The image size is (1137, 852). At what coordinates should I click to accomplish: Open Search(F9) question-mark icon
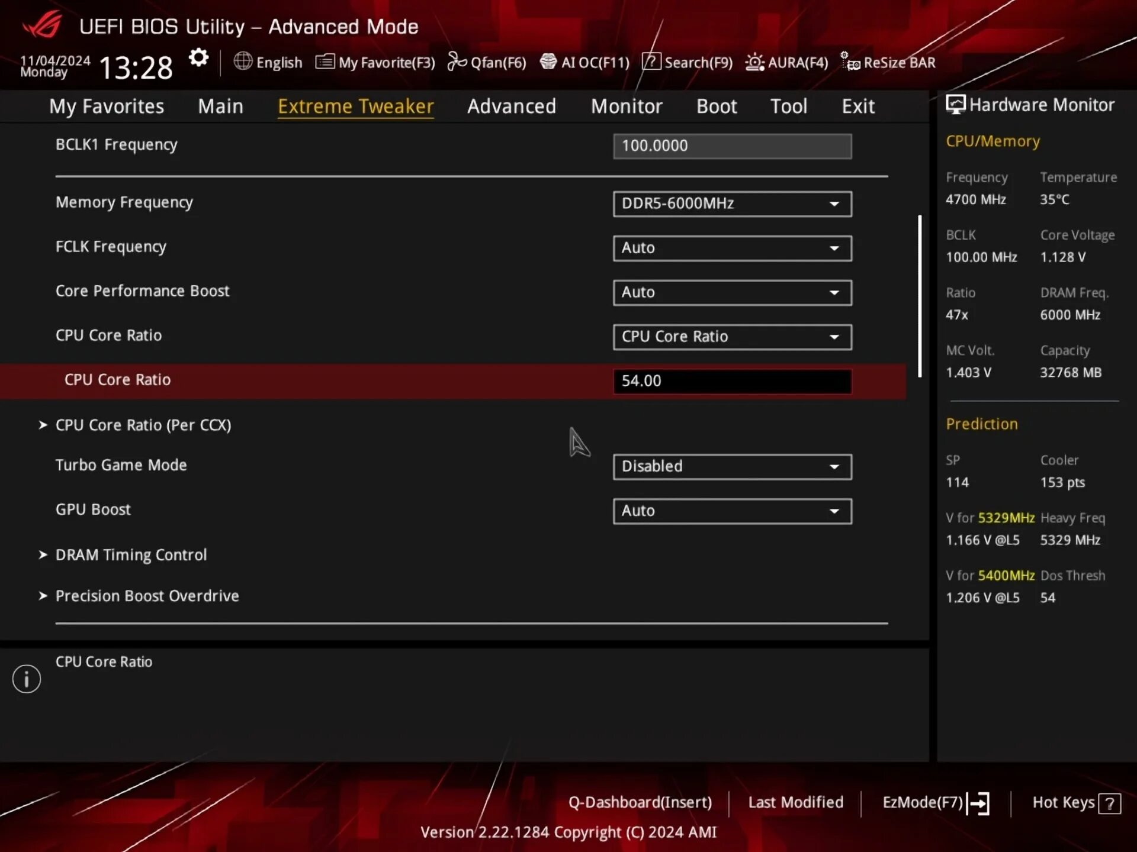point(651,62)
